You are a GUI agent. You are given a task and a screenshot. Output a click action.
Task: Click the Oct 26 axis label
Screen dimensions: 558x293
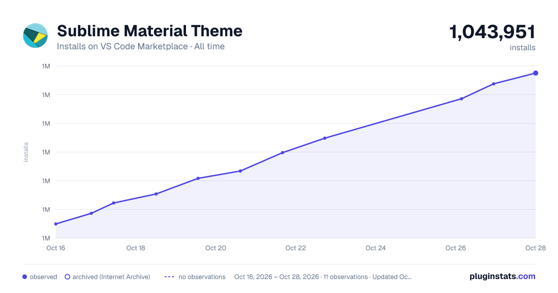click(x=456, y=248)
